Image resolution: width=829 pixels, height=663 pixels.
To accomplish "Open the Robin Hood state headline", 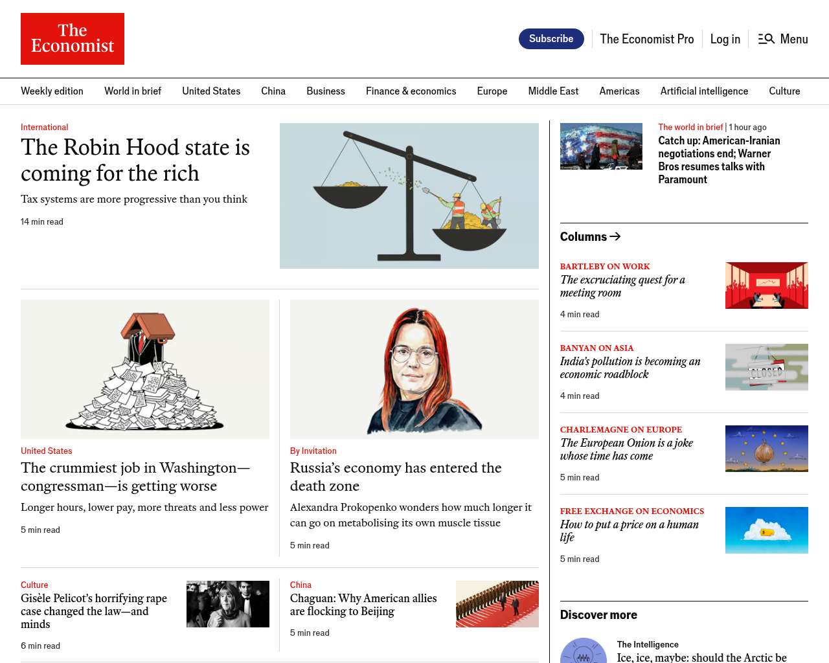I will click(x=135, y=160).
